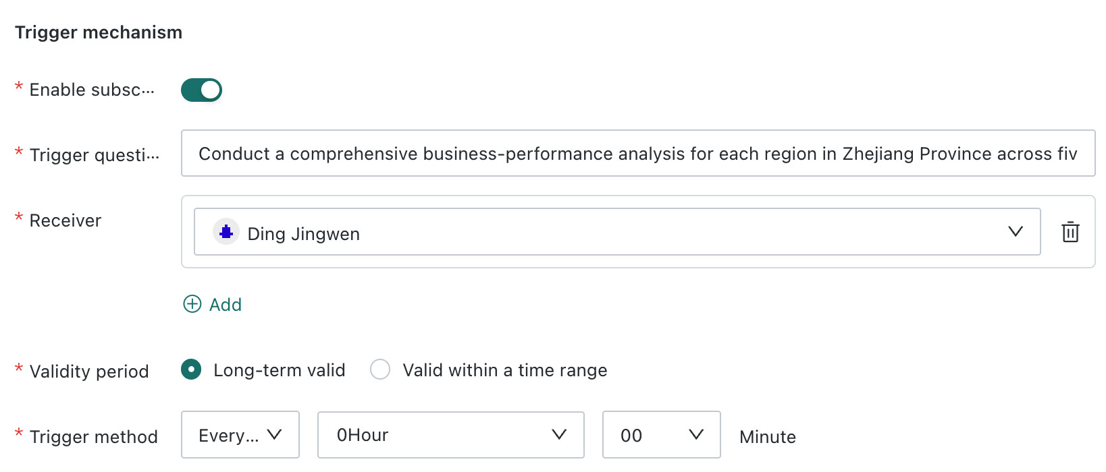This screenshot has height=472, width=1106.
Task: Click Ding Jingwen's avatar icon
Action: click(226, 232)
